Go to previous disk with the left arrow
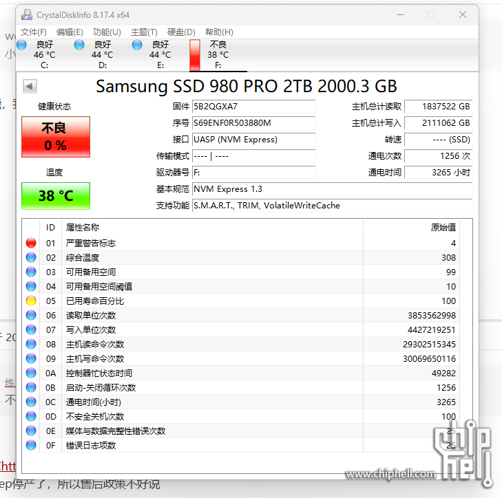The image size is (502, 498). pyautogui.click(x=30, y=87)
